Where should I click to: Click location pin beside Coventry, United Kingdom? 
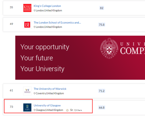(34, 93)
